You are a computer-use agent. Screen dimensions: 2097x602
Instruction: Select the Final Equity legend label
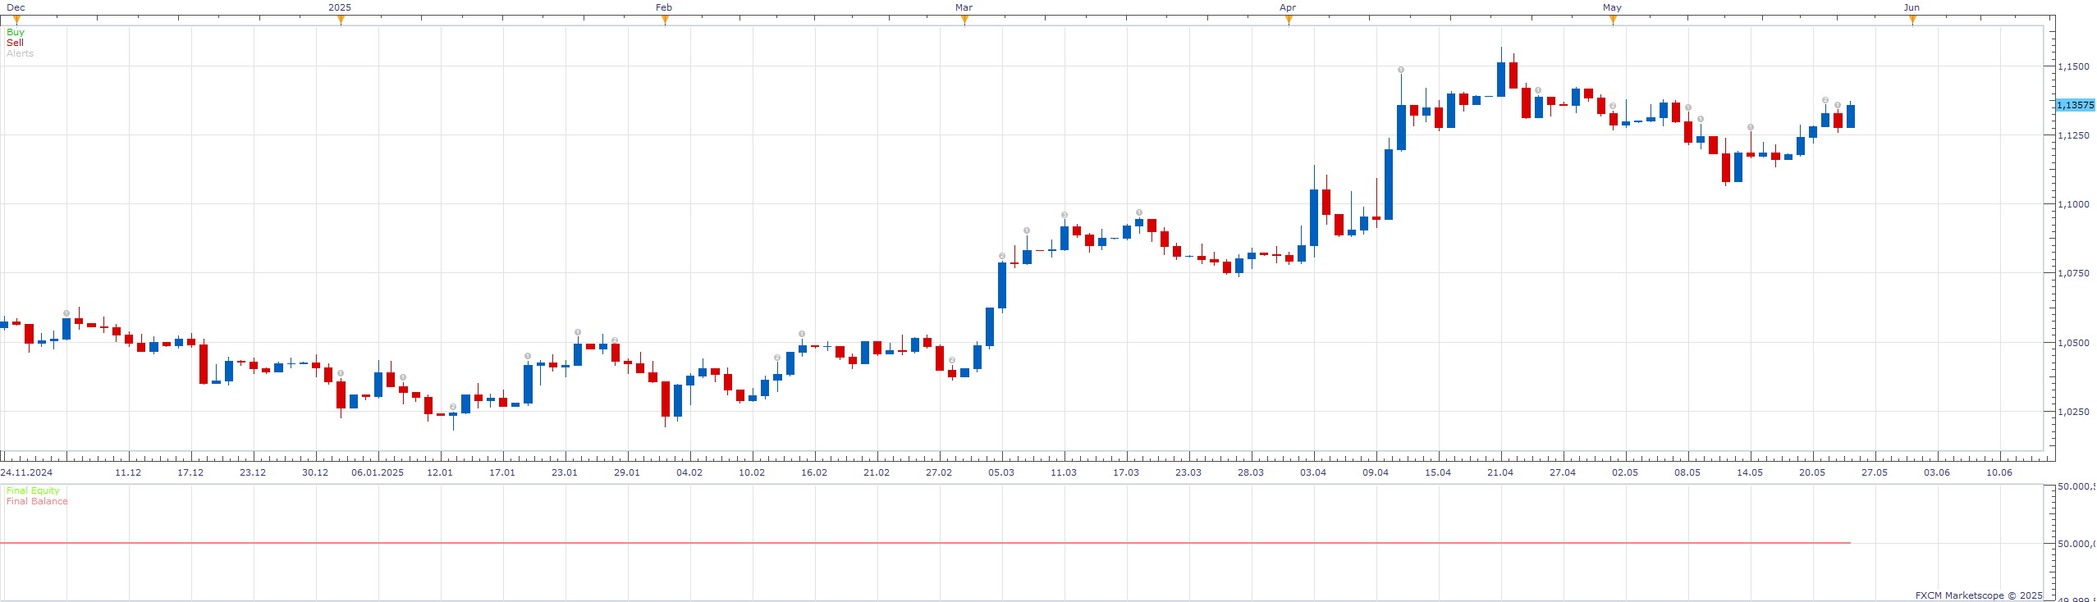(33, 490)
